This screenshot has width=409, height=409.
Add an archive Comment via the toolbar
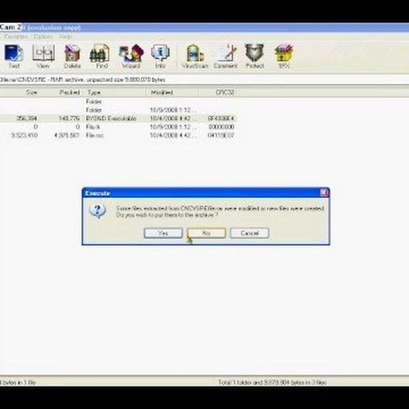[x=225, y=56]
